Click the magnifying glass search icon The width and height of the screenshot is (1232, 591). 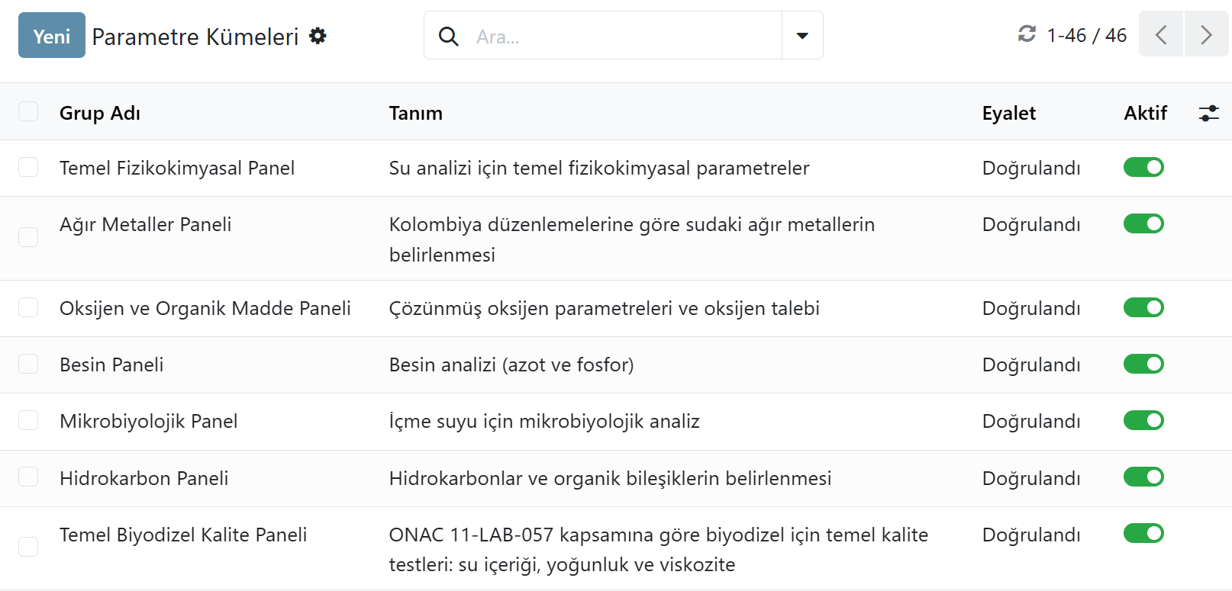[x=449, y=36]
